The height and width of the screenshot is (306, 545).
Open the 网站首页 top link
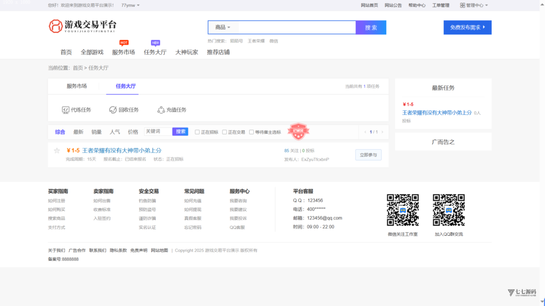pyautogui.click(x=369, y=5)
